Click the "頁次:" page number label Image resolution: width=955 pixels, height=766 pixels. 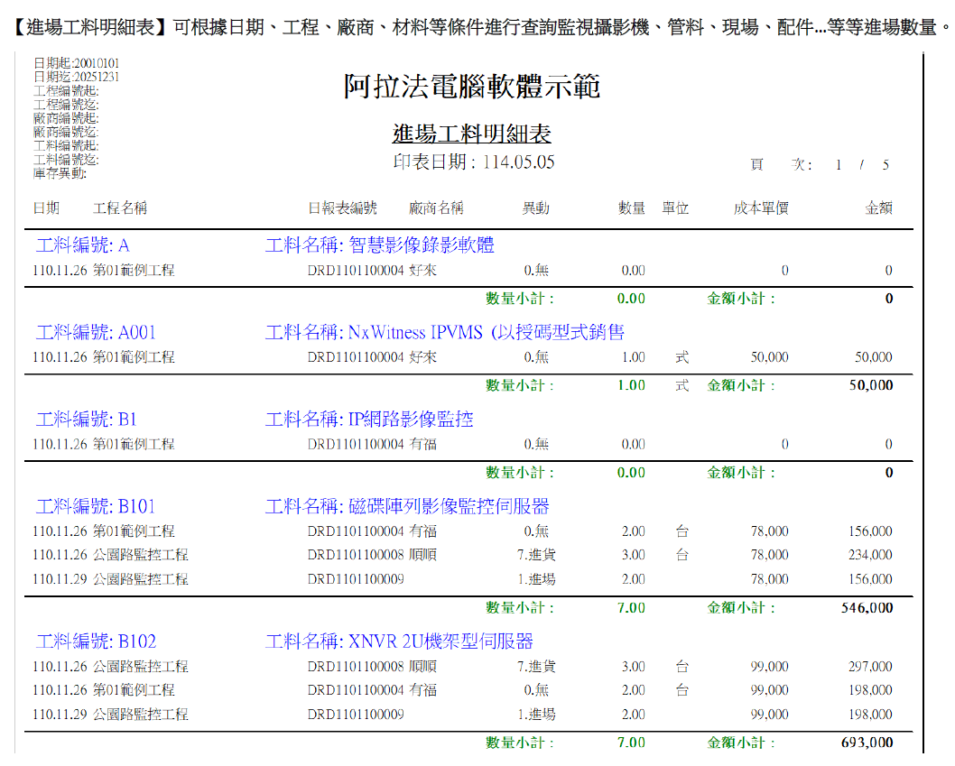(x=781, y=165)
